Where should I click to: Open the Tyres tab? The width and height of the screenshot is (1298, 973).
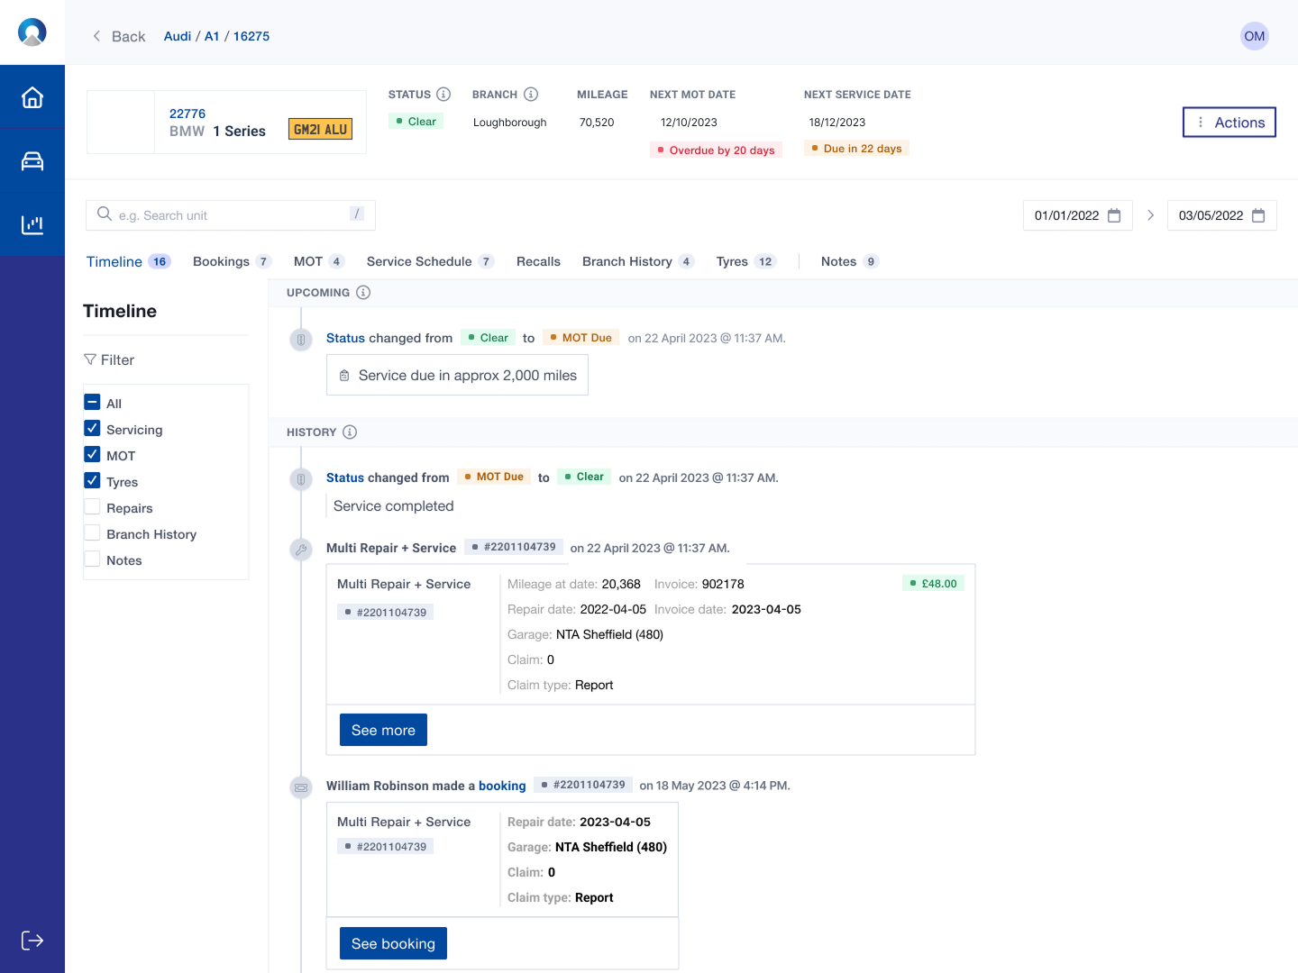(x=731, y=261)
